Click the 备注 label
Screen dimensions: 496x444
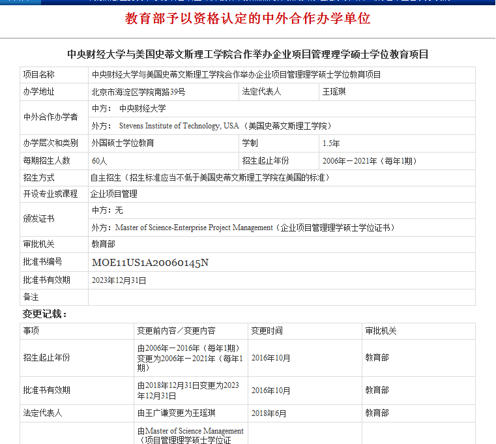point(31,297)
